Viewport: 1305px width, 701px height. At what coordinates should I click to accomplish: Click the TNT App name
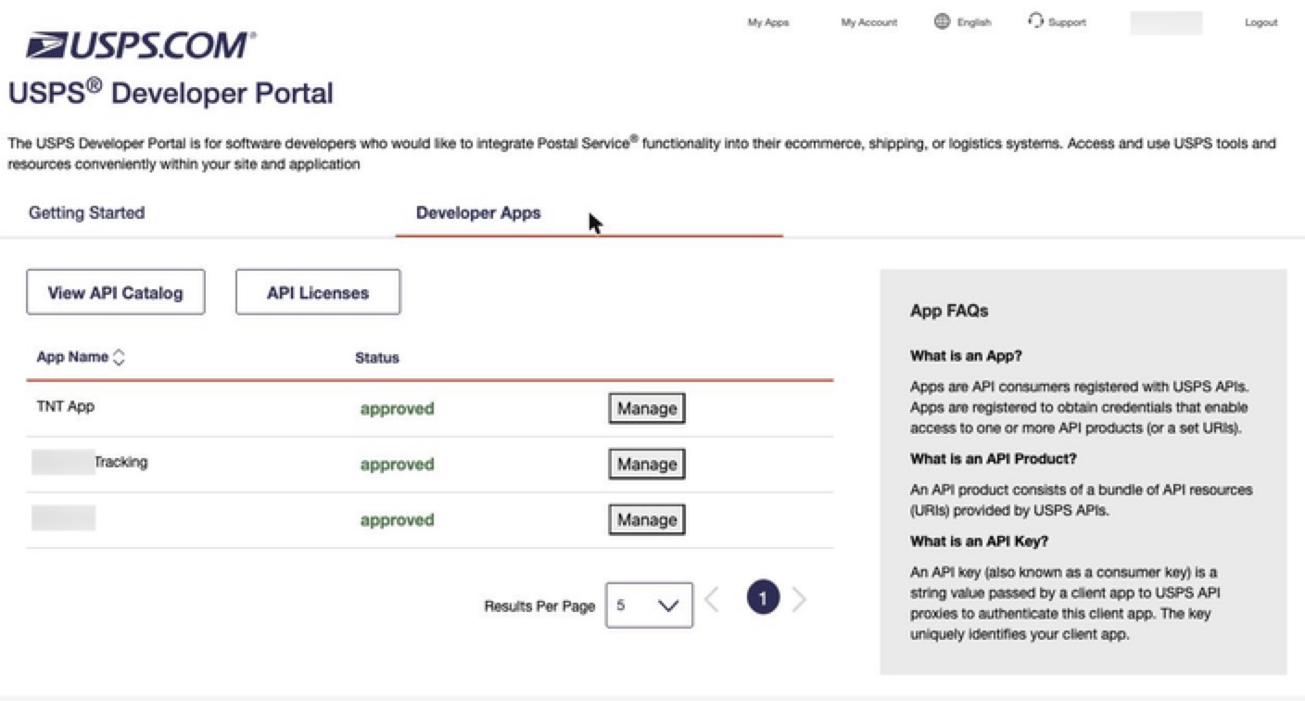click(66, 406)
